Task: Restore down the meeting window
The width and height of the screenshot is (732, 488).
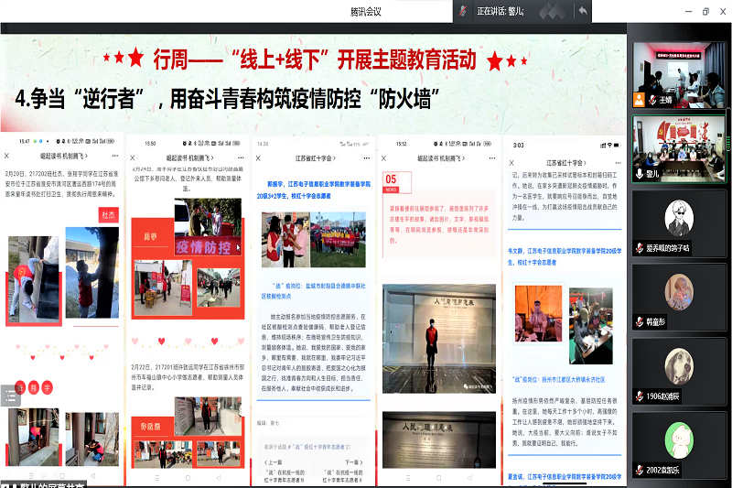Action: point(705,10)
